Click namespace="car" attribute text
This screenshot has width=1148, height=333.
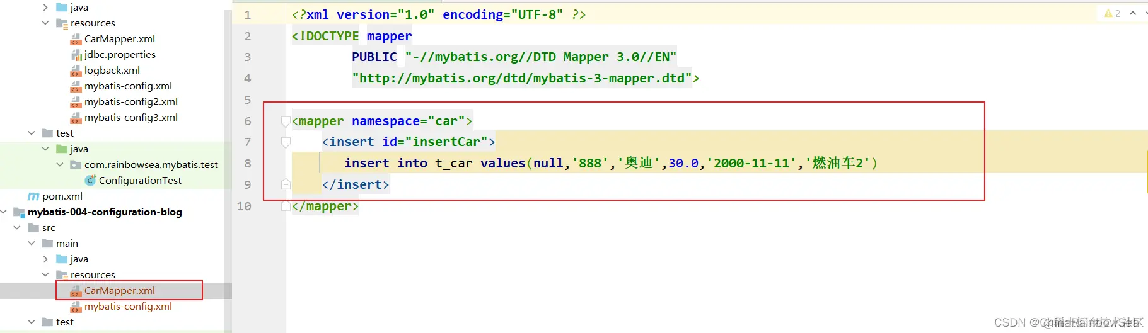[x=409, y=121]
